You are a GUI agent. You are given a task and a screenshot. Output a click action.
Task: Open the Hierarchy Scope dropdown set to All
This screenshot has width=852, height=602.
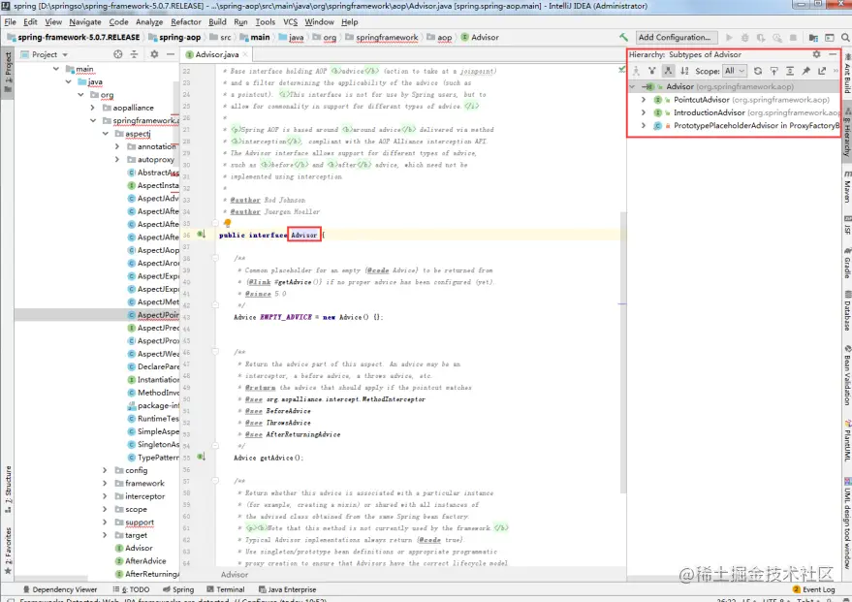(x=734, y=71)
